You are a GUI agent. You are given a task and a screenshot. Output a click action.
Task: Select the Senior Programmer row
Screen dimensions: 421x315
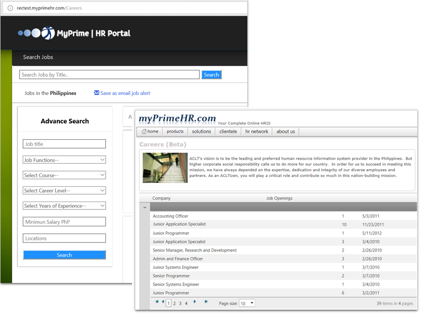(x=283, y=276)
